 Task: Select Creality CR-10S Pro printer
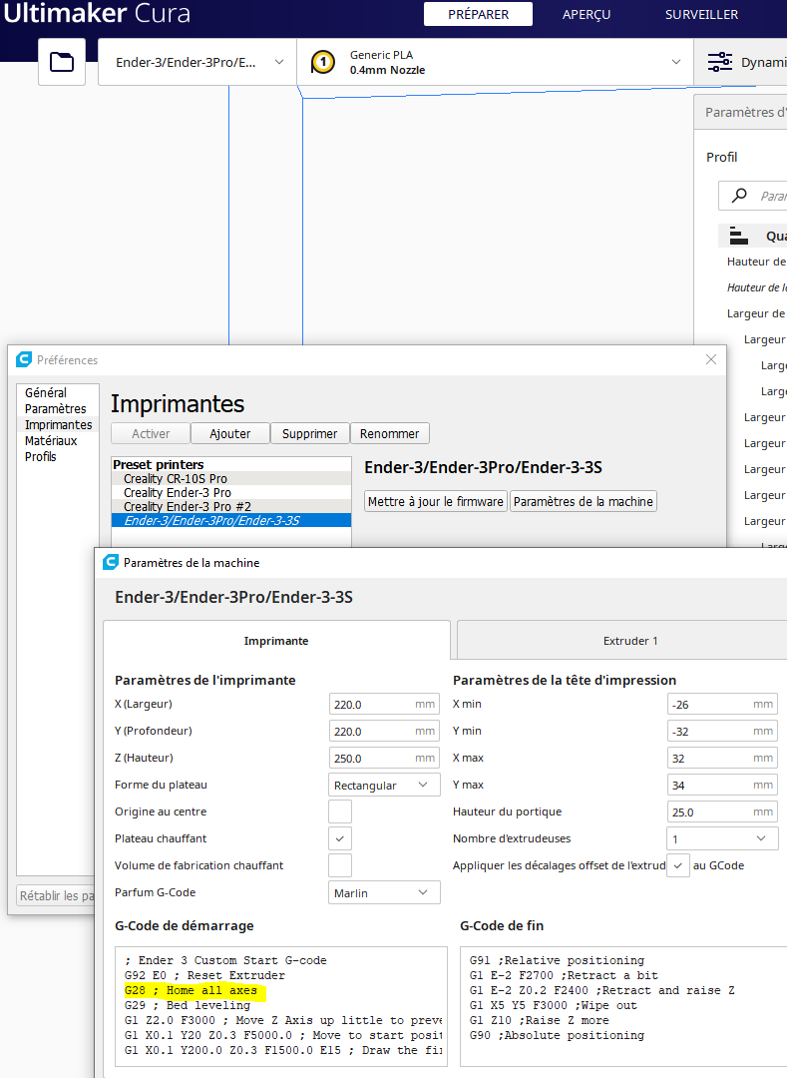(230, 478)
